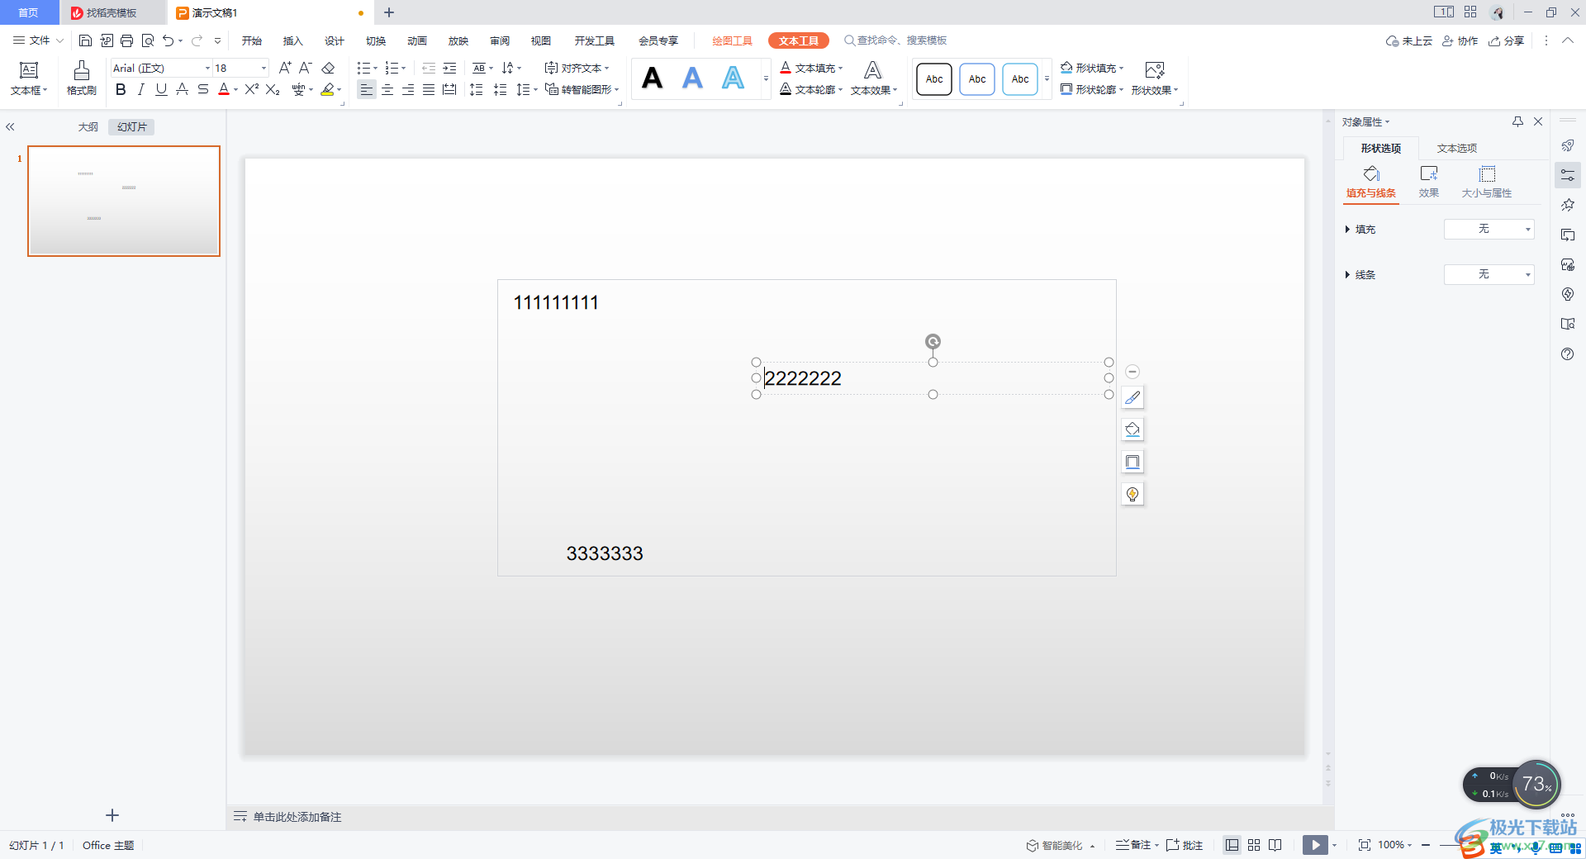Increase font size with A+ icon

click(x=285, y=68)
